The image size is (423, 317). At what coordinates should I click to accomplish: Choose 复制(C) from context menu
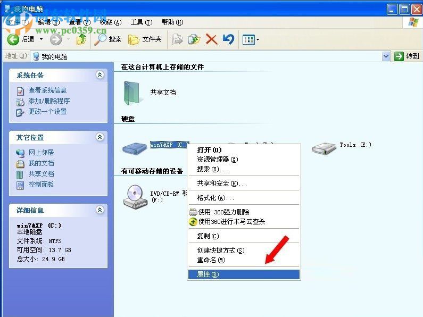point(244,236)
